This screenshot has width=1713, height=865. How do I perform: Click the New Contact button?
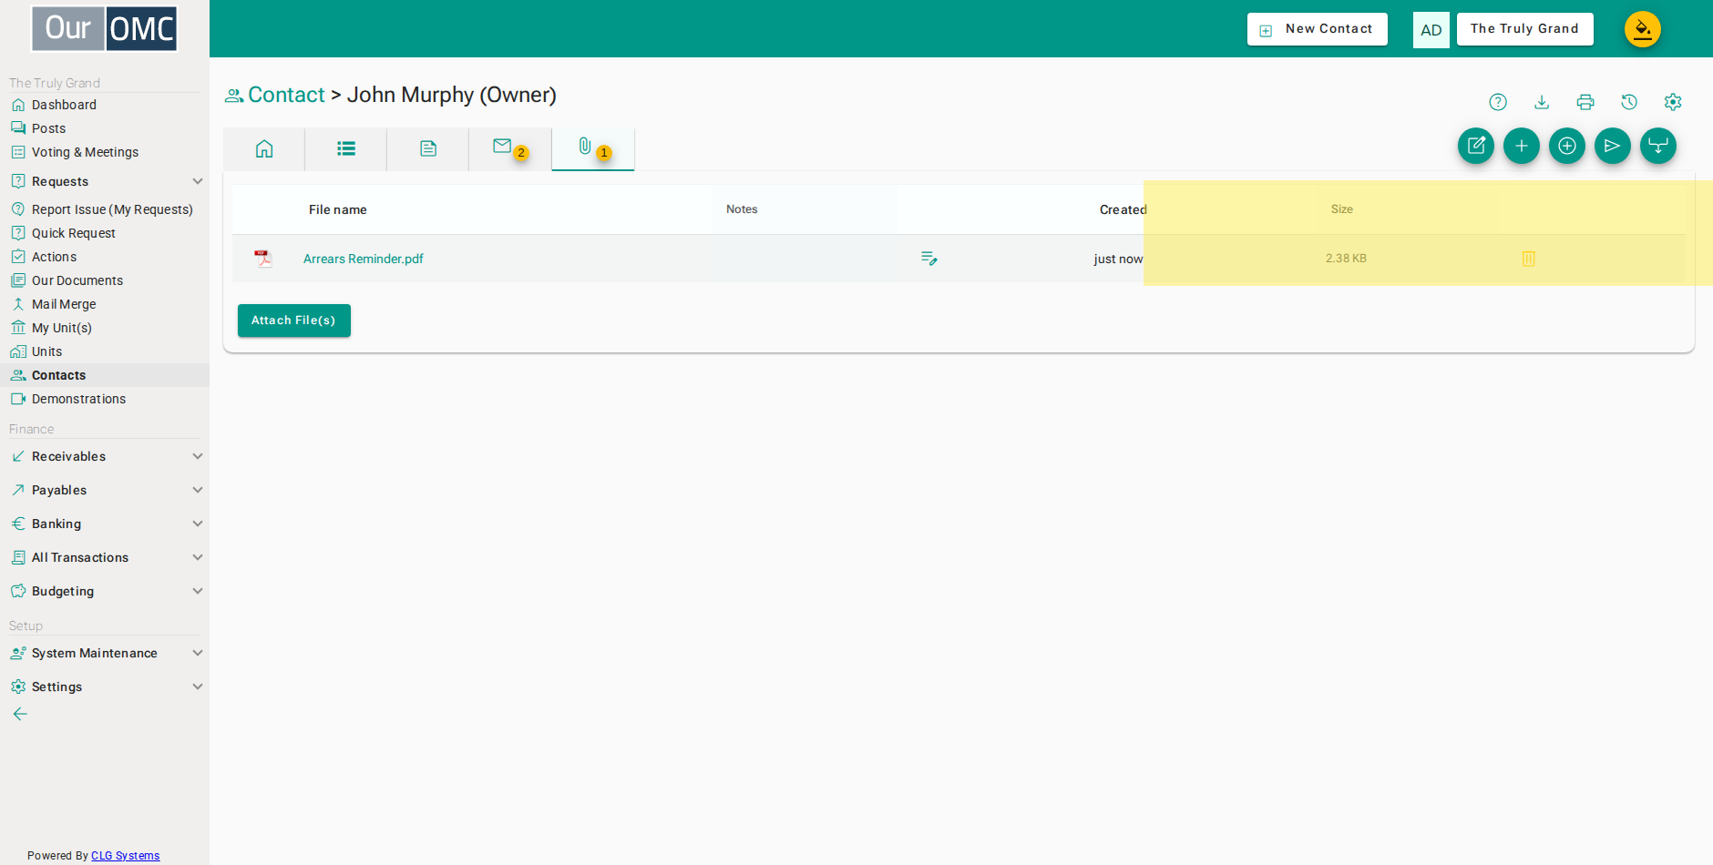1318,29
